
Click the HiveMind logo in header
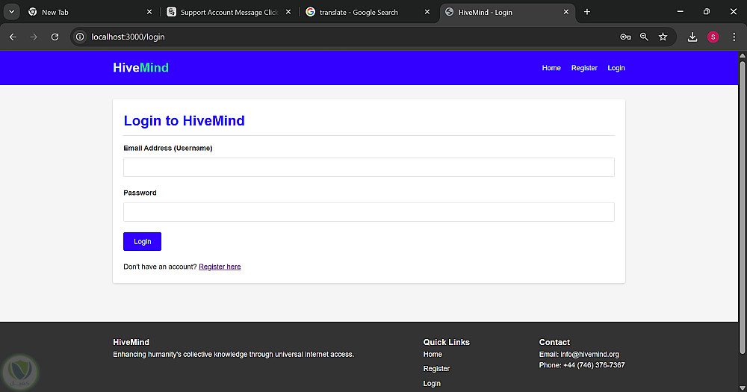(x=140, y=68)
